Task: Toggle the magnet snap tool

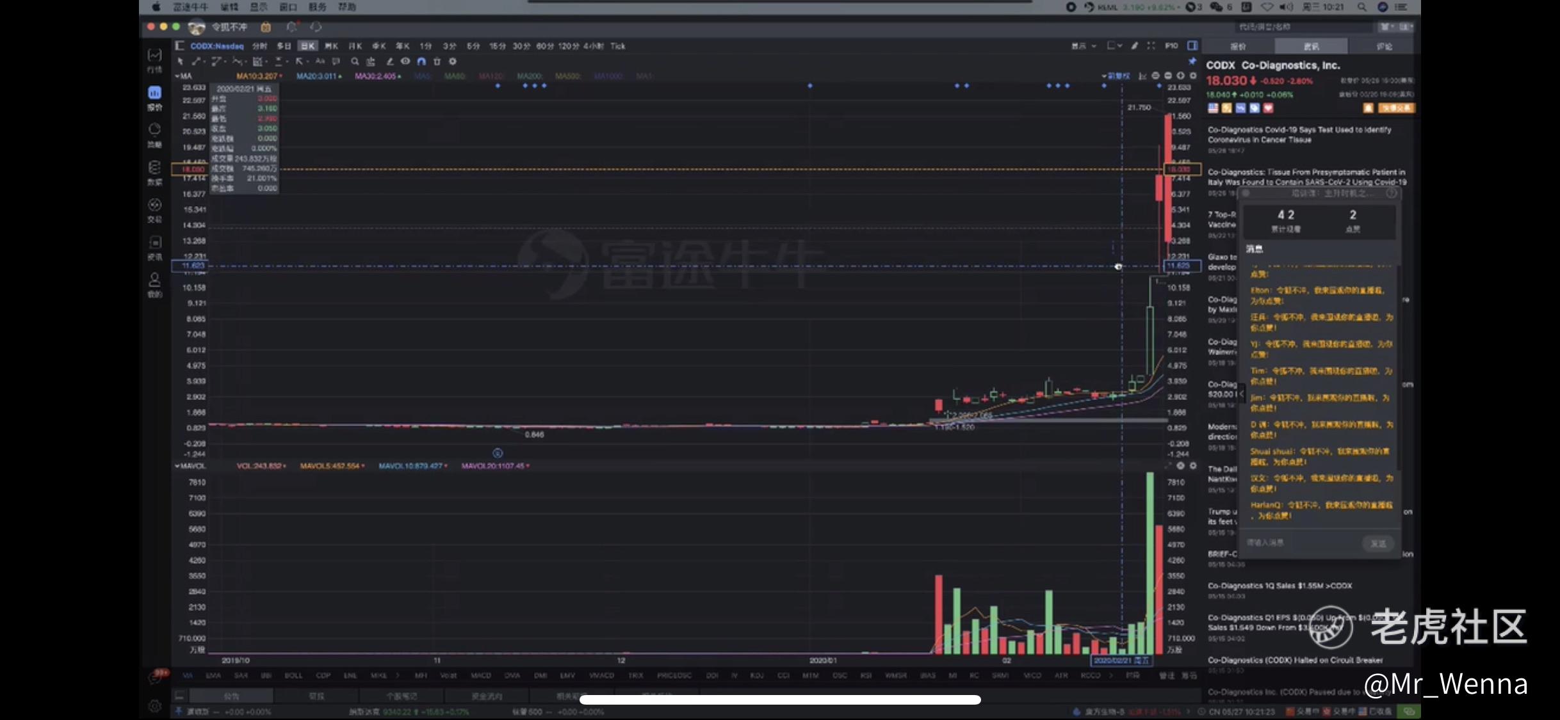Action: point(421,61)
